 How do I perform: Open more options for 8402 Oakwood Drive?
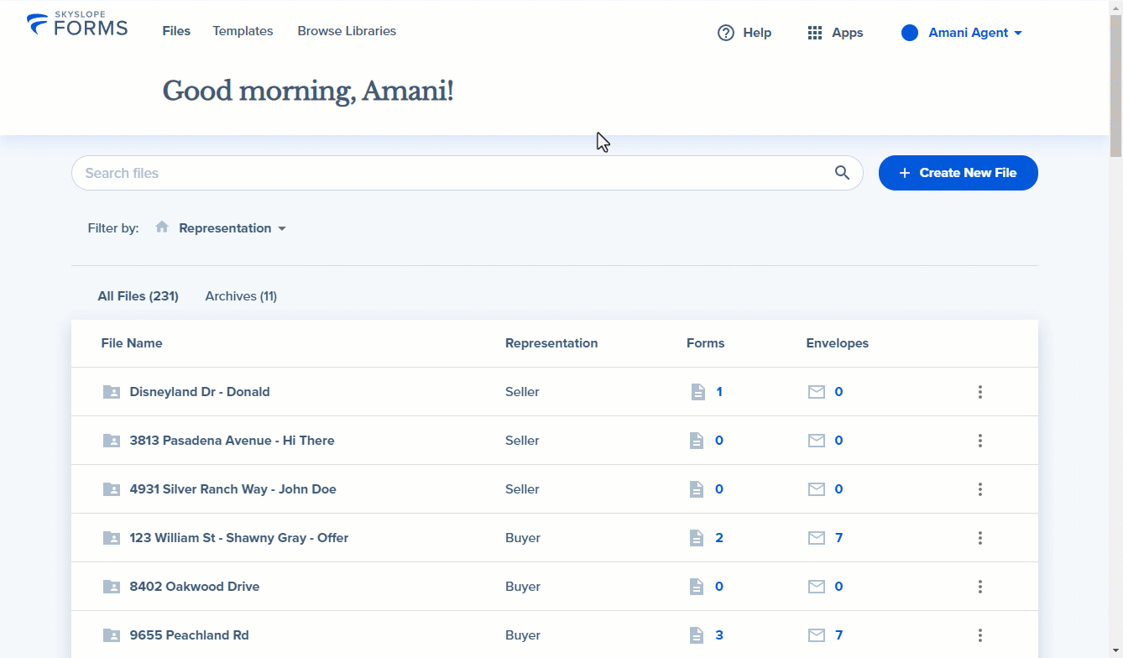point(979,587)
